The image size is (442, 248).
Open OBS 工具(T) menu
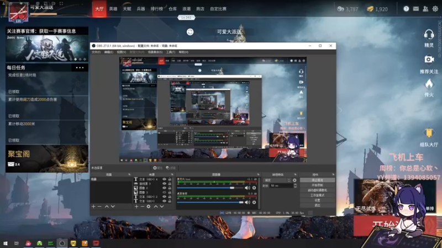pyautogui.click(x=171, y=52)
